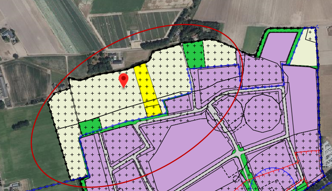The width and height of the screenshot is (332, 191).
Task: Select the green square parcel in the southwest
Action: coord(90,126)
